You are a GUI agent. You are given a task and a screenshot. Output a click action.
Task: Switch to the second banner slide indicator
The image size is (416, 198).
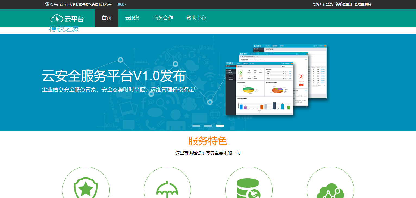pos(208,126)
